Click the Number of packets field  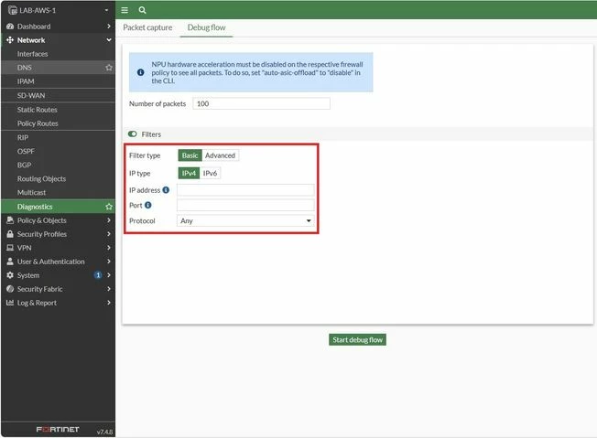click(261, 103)
